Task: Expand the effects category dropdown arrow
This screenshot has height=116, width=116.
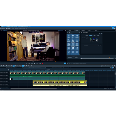Action: coord(79,32)
